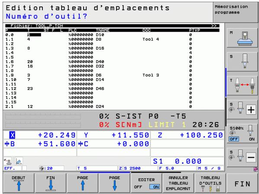Select the TNAME cell D14
The height and width of the screenshot is (194, 259).
(x=100, y=80)
